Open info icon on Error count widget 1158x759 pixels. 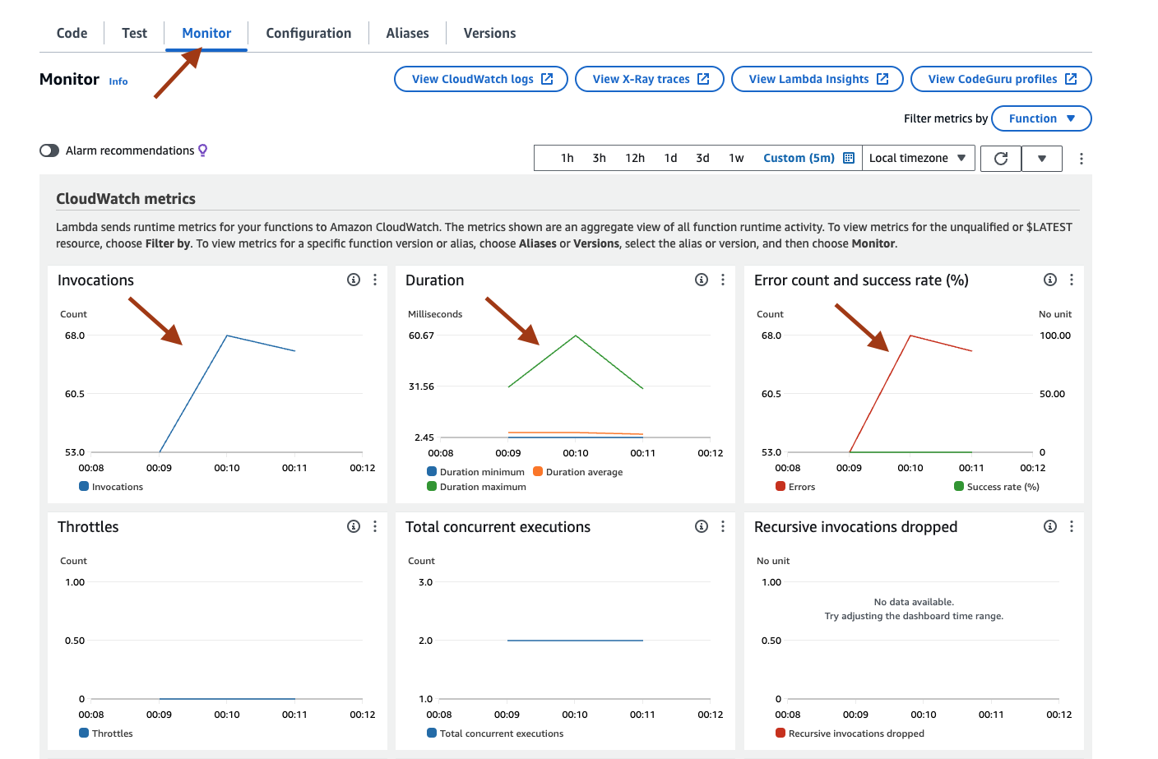(x=1050, y=280)
